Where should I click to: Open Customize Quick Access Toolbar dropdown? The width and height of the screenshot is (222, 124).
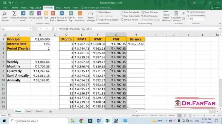[22, 3]
